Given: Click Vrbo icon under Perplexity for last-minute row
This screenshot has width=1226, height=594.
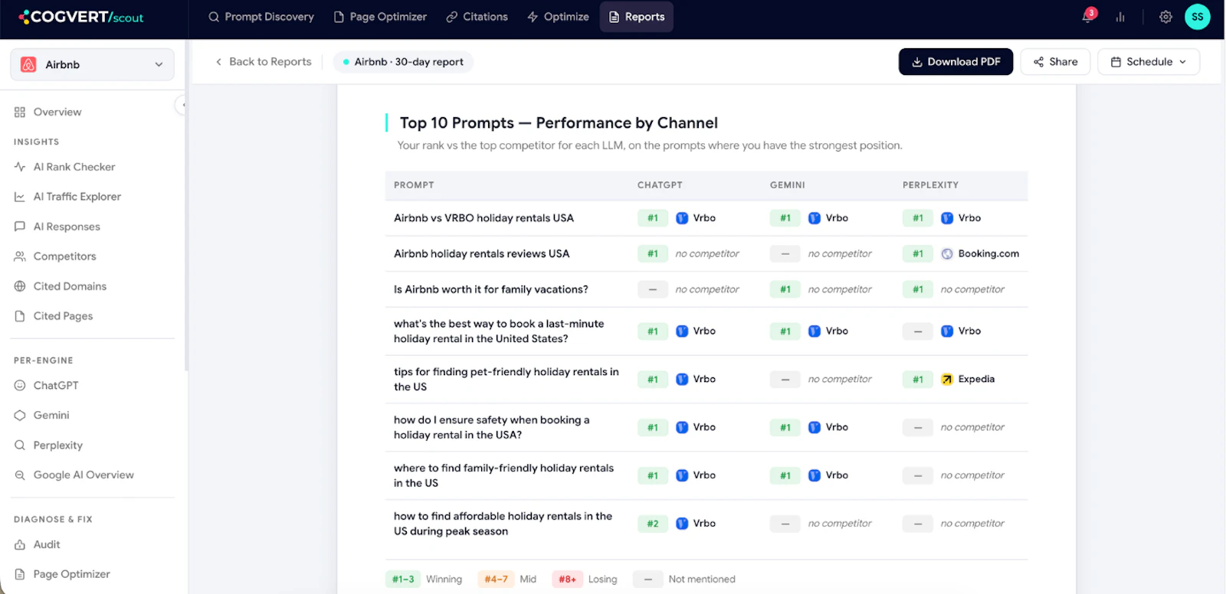Looking at the screenshot, I should (x=947, y=331).
